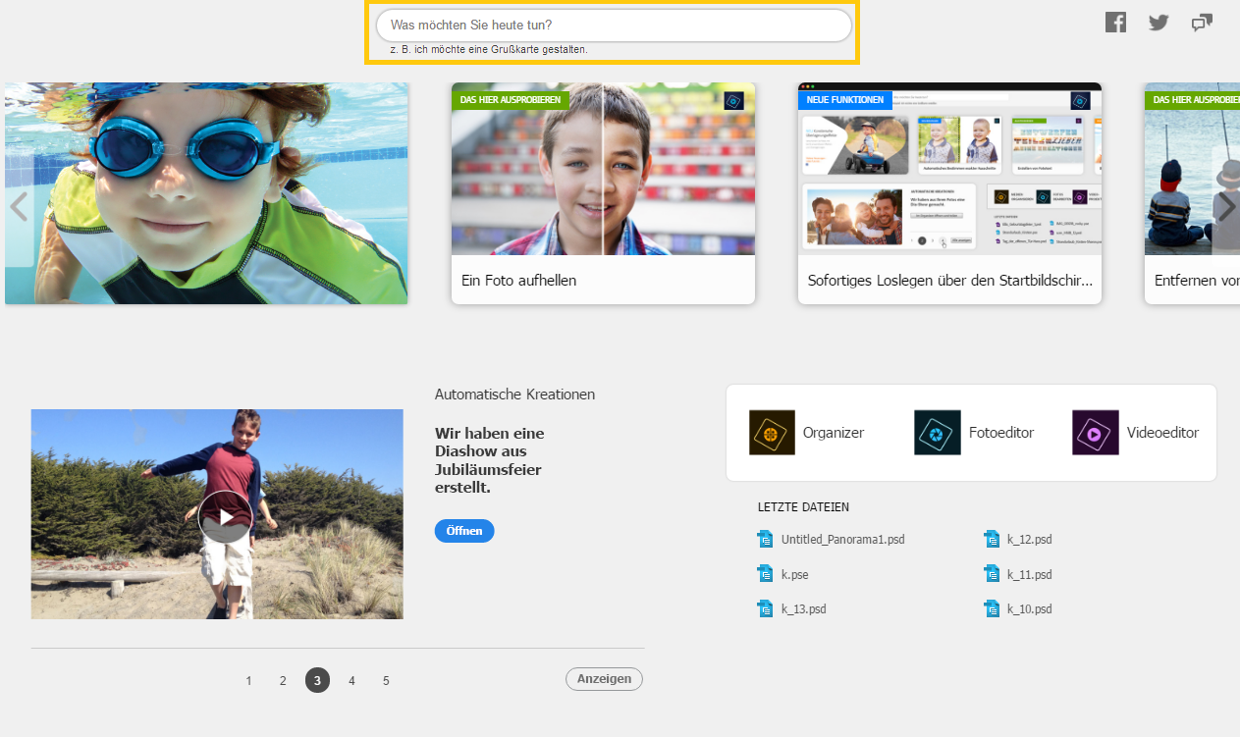Select current auto creation page 3

(x=317, y=680)
